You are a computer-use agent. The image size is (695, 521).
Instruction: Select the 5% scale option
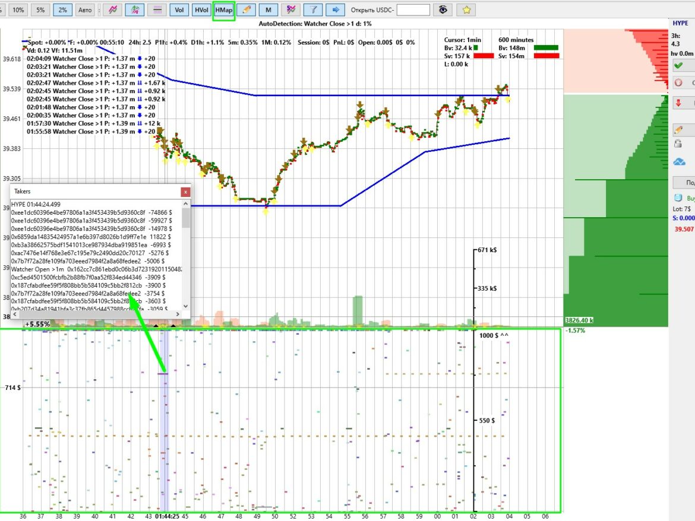(x=40, y=10)
